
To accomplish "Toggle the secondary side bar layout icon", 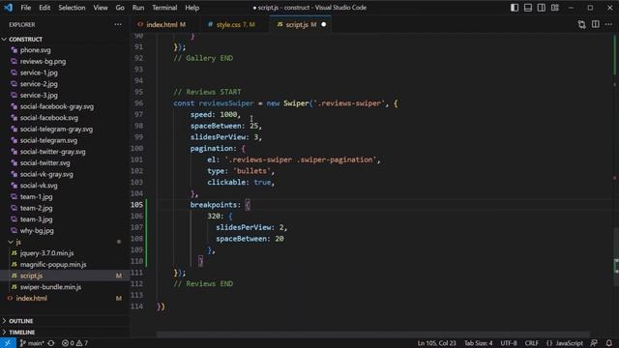I will click(x=542, y=8).
